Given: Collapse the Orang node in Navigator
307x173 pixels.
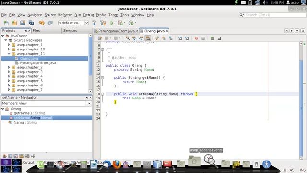Looking at the screenshot, I should pyautogui.click(x=3, y=109).
